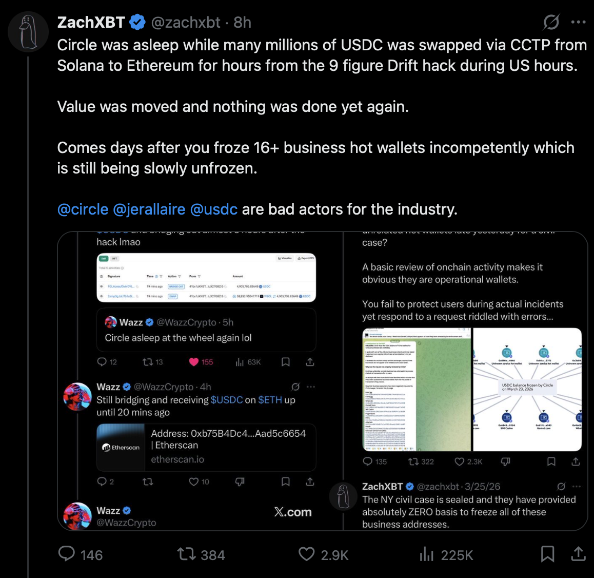Open Grok actions with the slashed-circle icon

point(550,22)
